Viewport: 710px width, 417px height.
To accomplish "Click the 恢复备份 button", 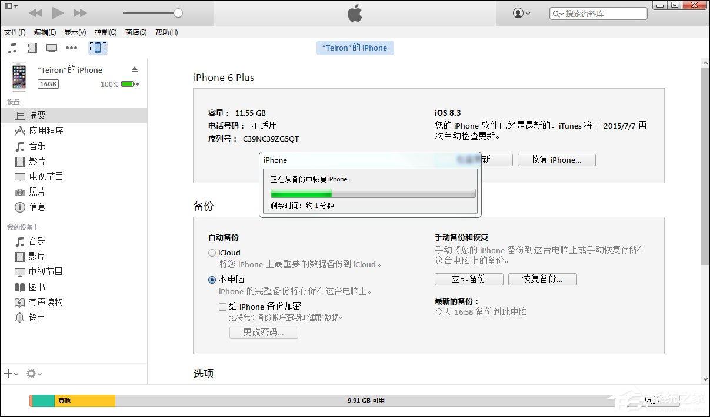I will pyautogui.click(x=542, y=279).
